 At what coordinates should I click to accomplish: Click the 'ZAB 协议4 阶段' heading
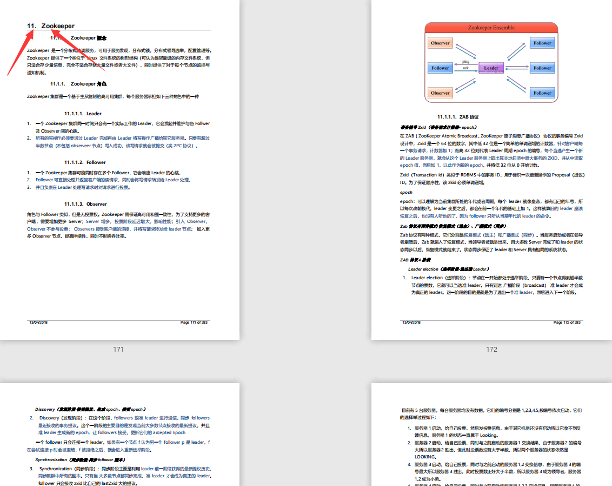point(415,260)
